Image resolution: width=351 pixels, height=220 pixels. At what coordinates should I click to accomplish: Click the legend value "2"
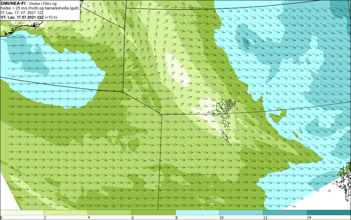[x=45, y=218]
